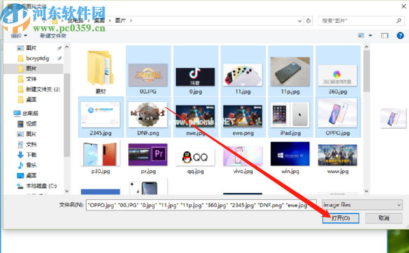Select 此电脑 in the navigation pane
409x253 pixels.
point(31,113)
